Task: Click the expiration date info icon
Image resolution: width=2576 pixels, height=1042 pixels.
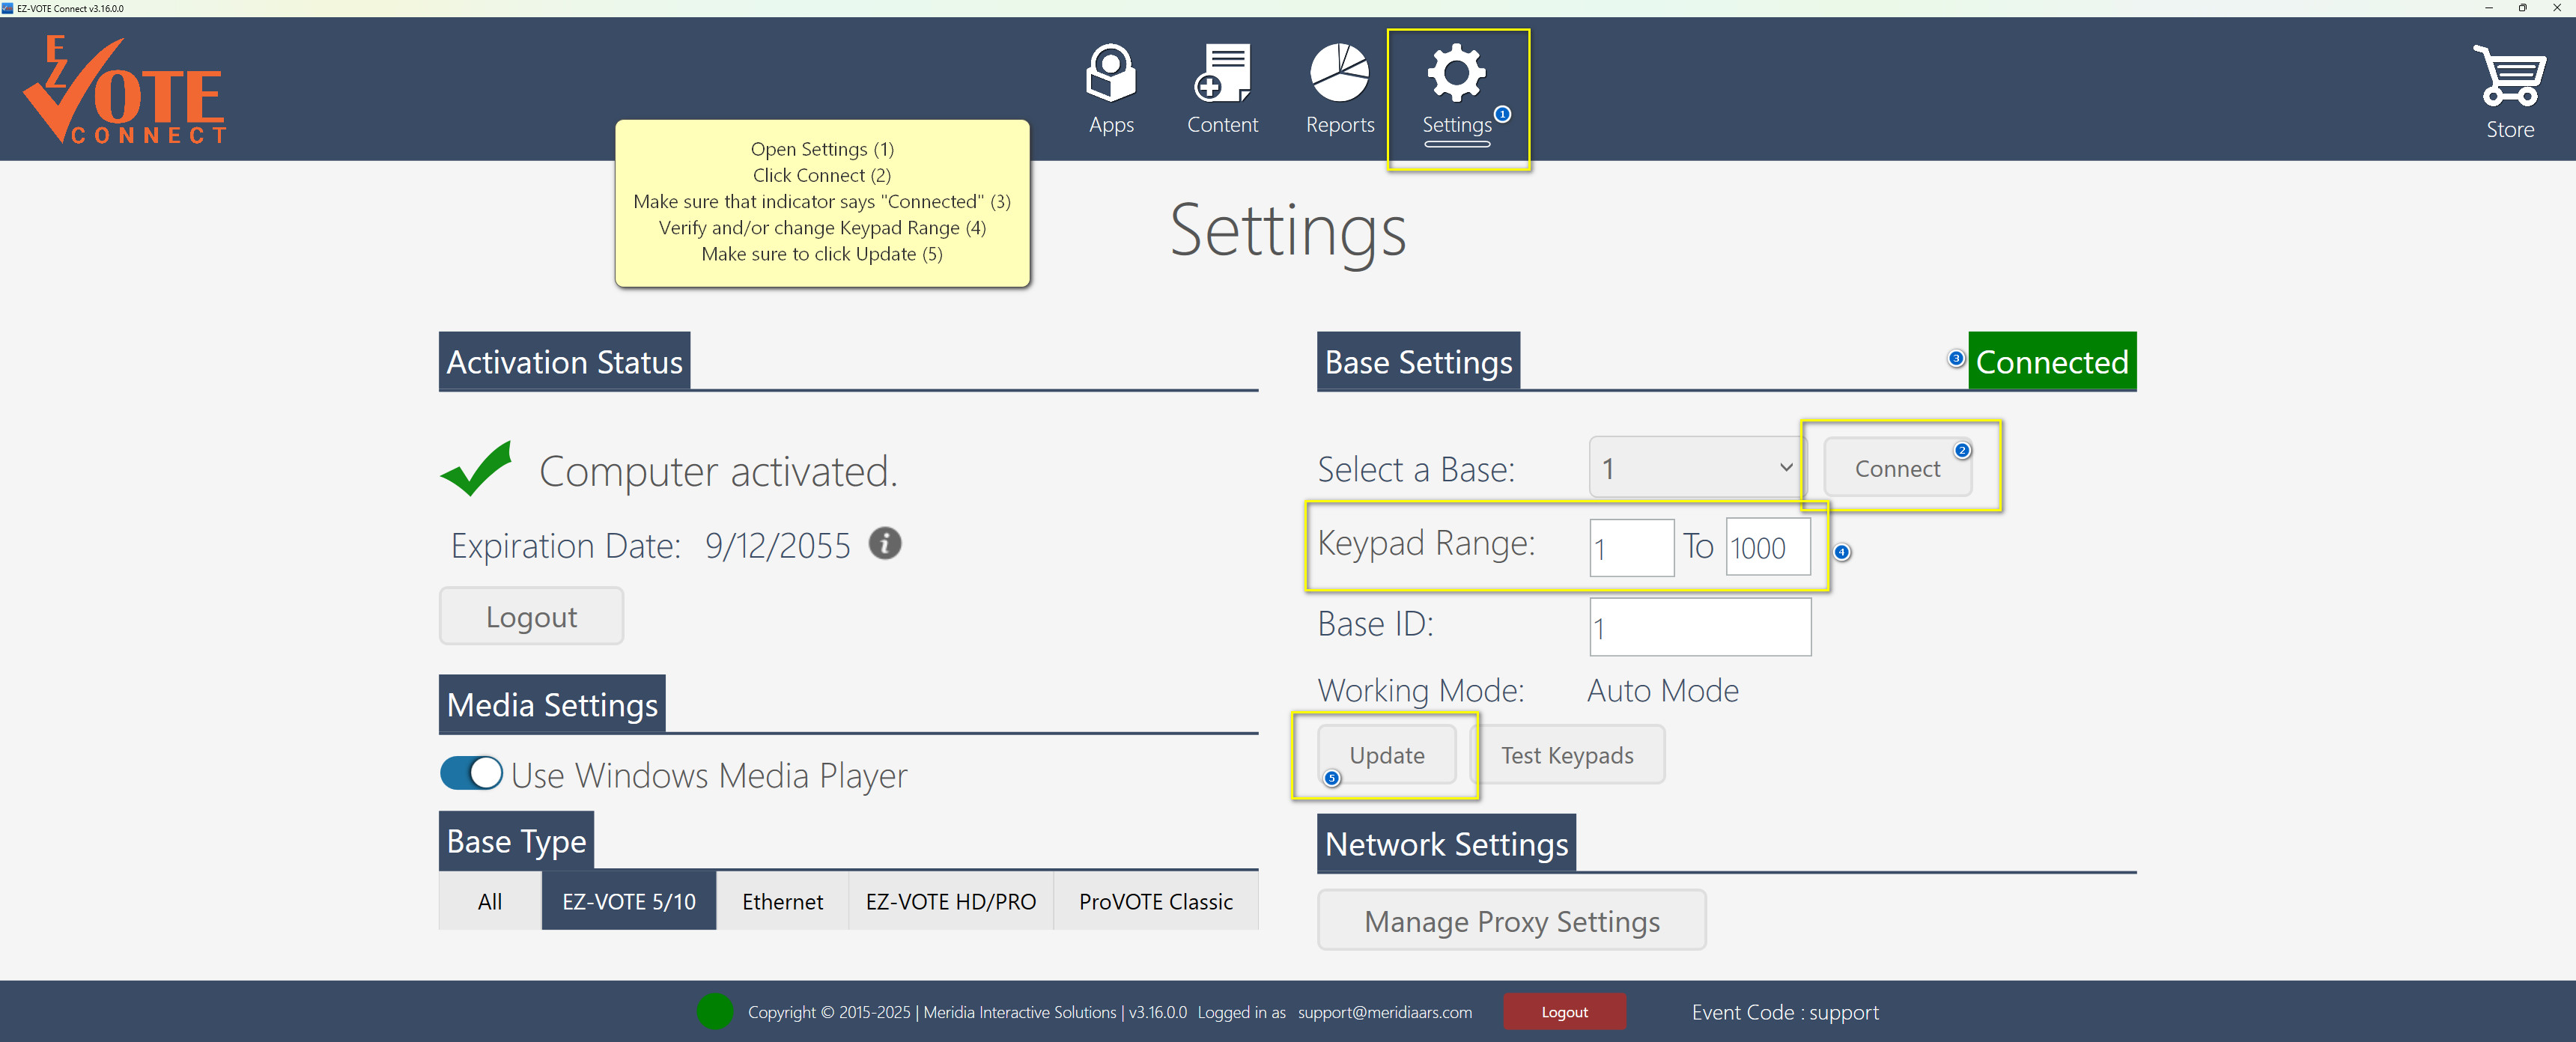Action: pyautogui.click(x=884, y=544)
